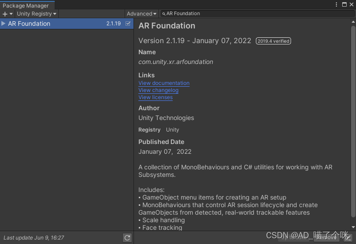Open the Unity Registry dropdown
Image resolution: width=356 pixels, height=244 pixels.
pyautogui.click(x=36, y=14)
